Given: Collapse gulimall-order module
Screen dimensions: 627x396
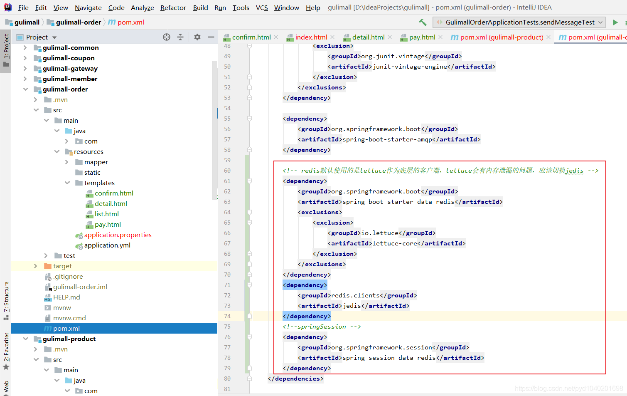Looking at the screenshot, I should click(x=25, y=89).
